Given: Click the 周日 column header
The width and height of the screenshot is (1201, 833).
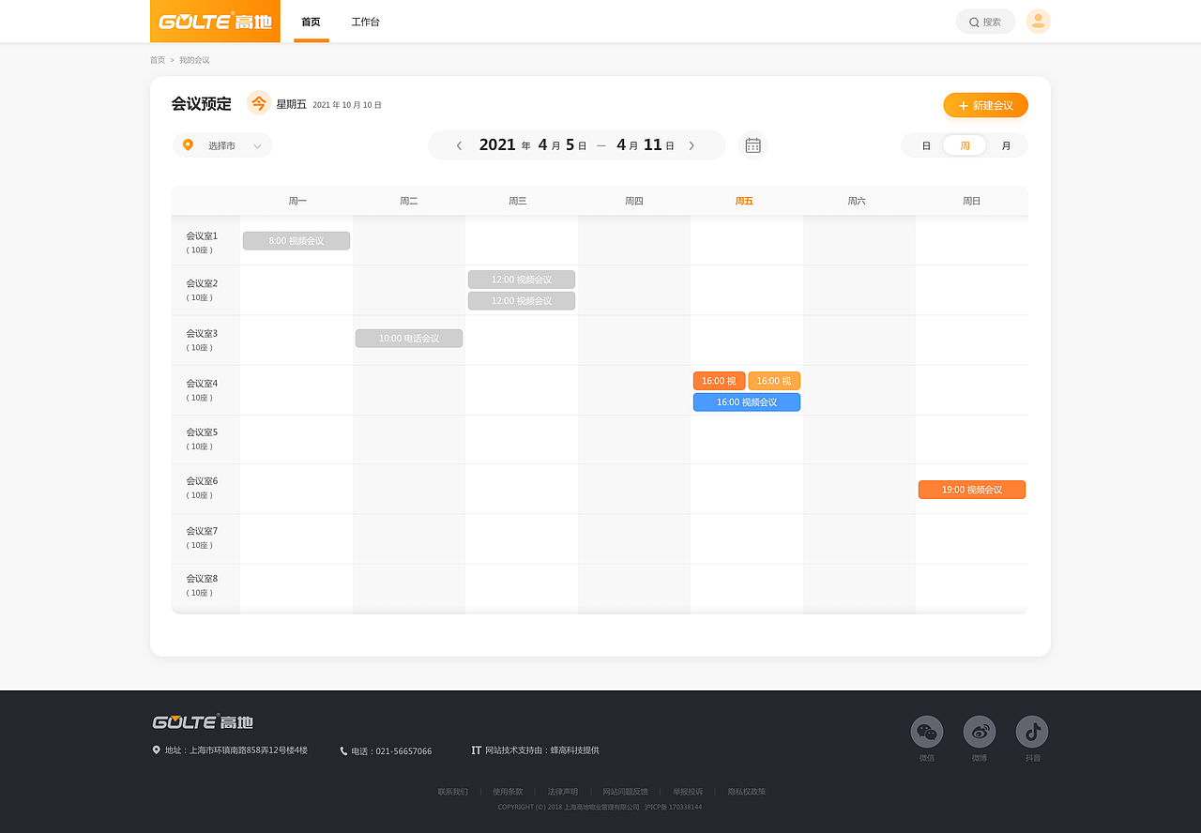Looking at the screenshot, I should pos(971,201).
